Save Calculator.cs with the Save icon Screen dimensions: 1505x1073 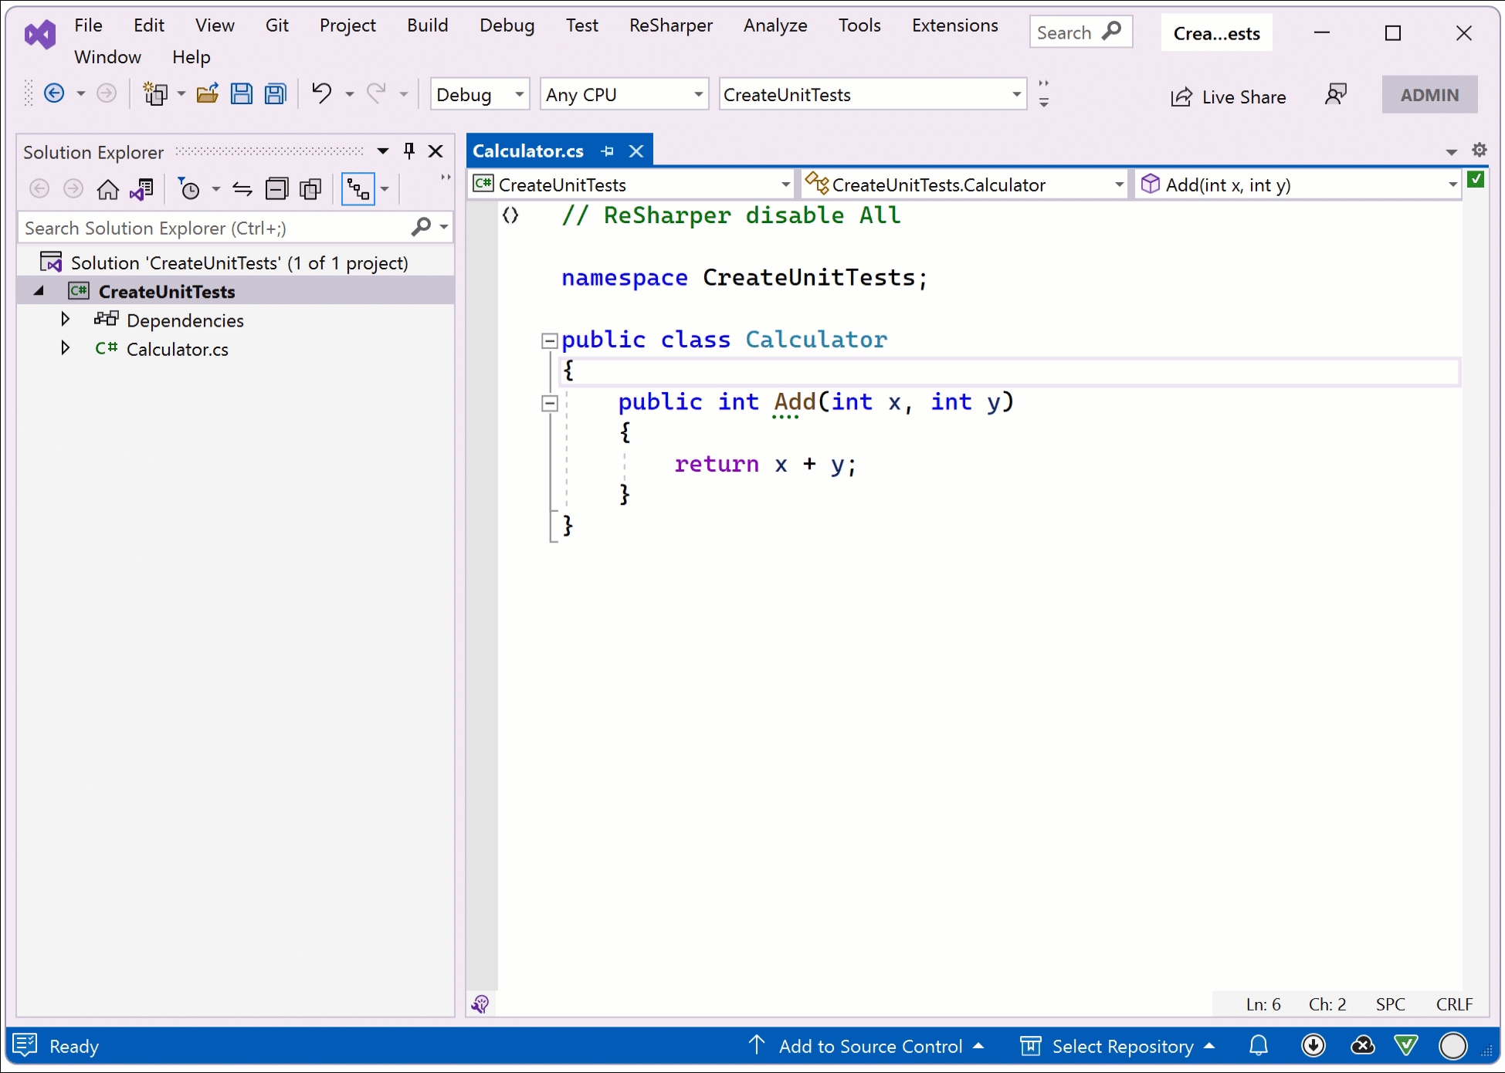point(241,93)
